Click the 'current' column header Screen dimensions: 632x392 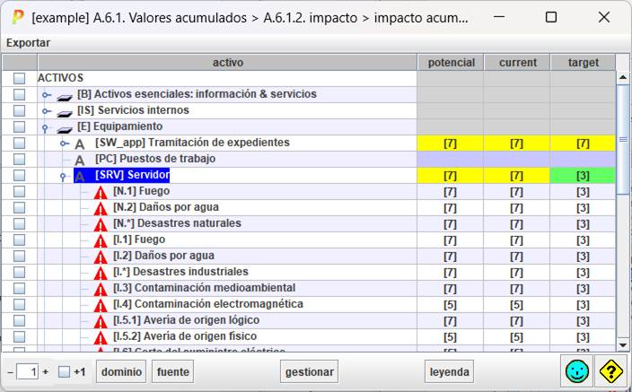pyautogui.click(x=517, y=63)
